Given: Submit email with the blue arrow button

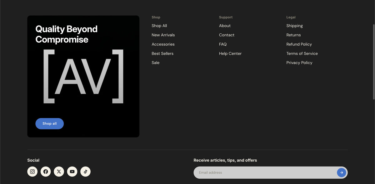Looking at the screenshot, I should pos(342,172).
